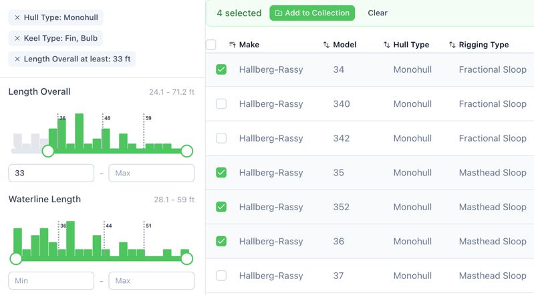
Task: Click the sort arrows beside Model column
Action: [326, 45]
